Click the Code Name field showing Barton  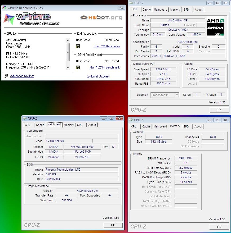click(x=165, y=25)
